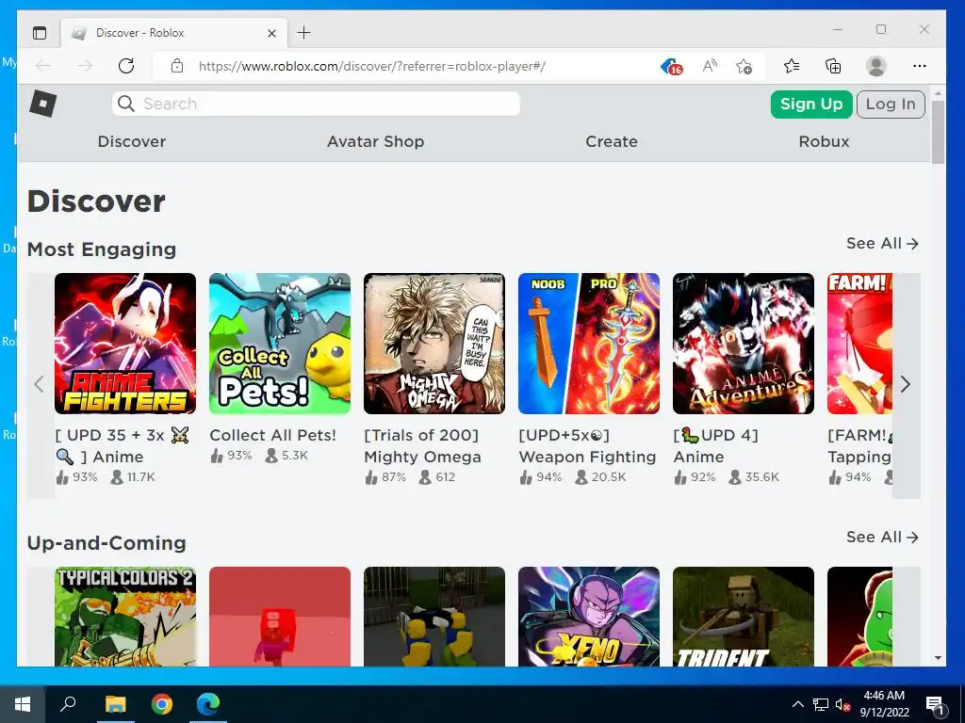Click the Roblox logo home icon
The width and height of the screenshot is (965, 723).
[x=43, y=104]
